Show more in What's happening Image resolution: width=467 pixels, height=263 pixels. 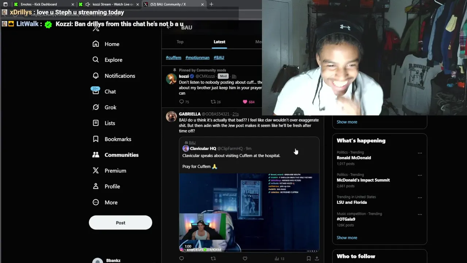[347, 237]
